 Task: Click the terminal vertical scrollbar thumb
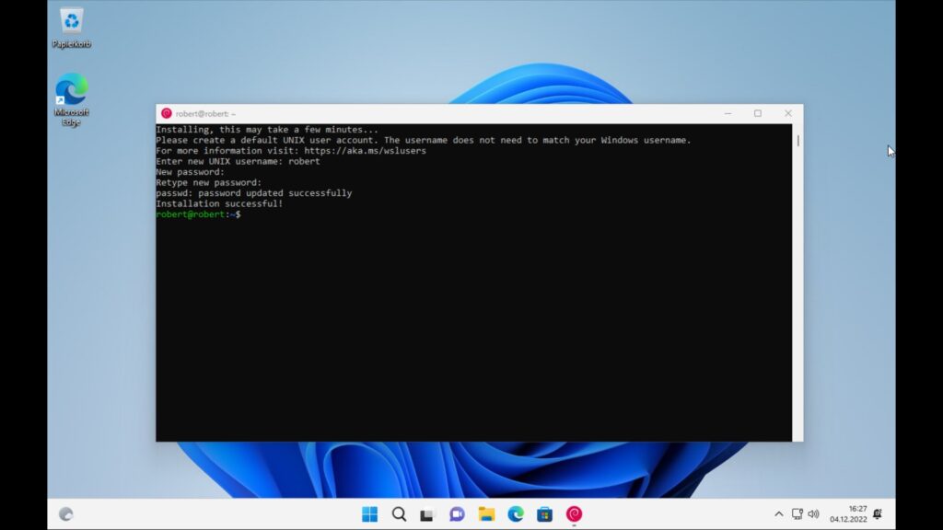tap(798, 141)
